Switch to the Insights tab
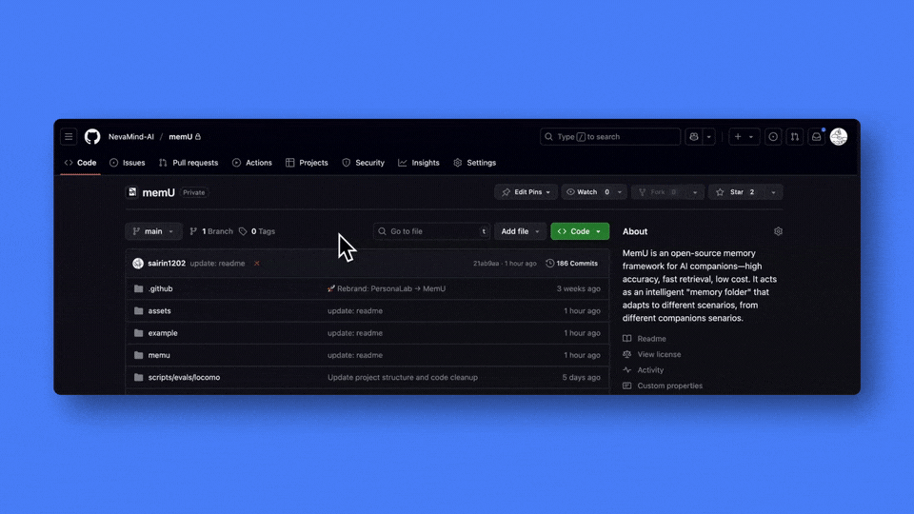The image size is (914, 514). point(419,163)
